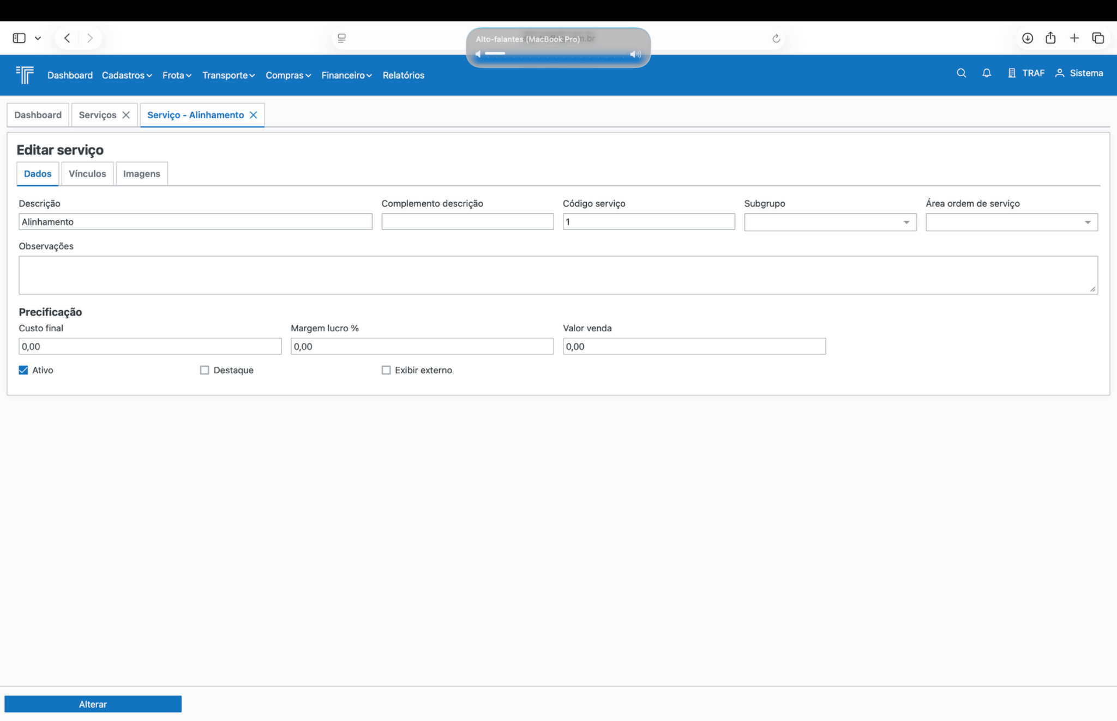The image size is (1117, 721).
Task: Open the Cadastros menu
Action: tap(127, 75)
